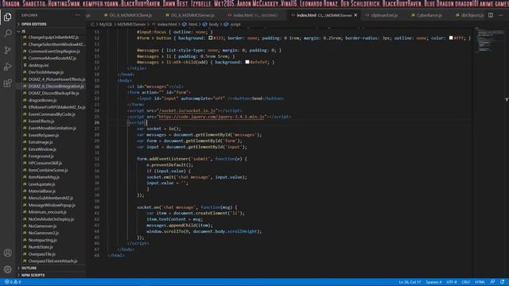Open the Manage gear icon
The width and height of the screenshot is (509, 286).
click(7, 269)
